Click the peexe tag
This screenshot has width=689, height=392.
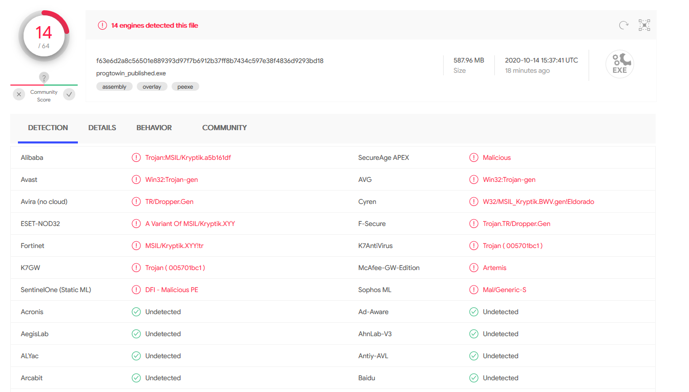pos(185,87)
